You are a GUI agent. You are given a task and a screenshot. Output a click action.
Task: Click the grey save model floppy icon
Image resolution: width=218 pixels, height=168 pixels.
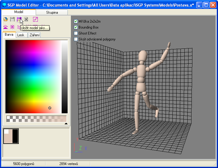13,19
